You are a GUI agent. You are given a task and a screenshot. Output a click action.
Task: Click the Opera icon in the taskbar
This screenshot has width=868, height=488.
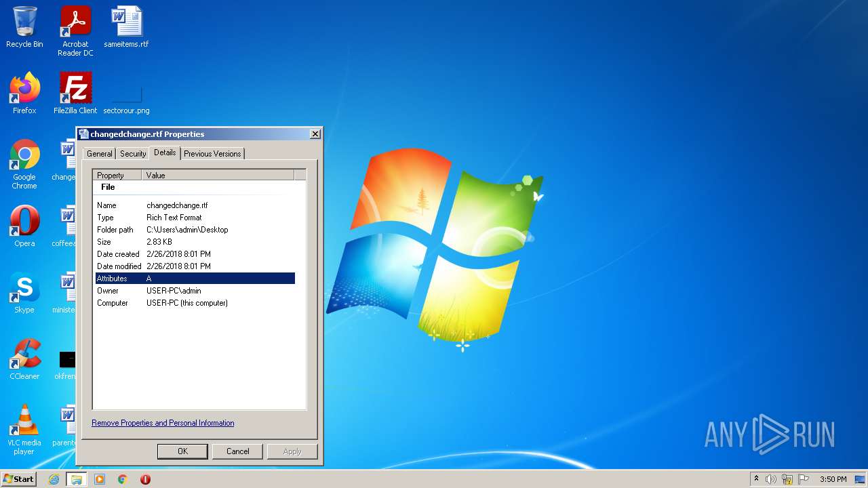145,479
